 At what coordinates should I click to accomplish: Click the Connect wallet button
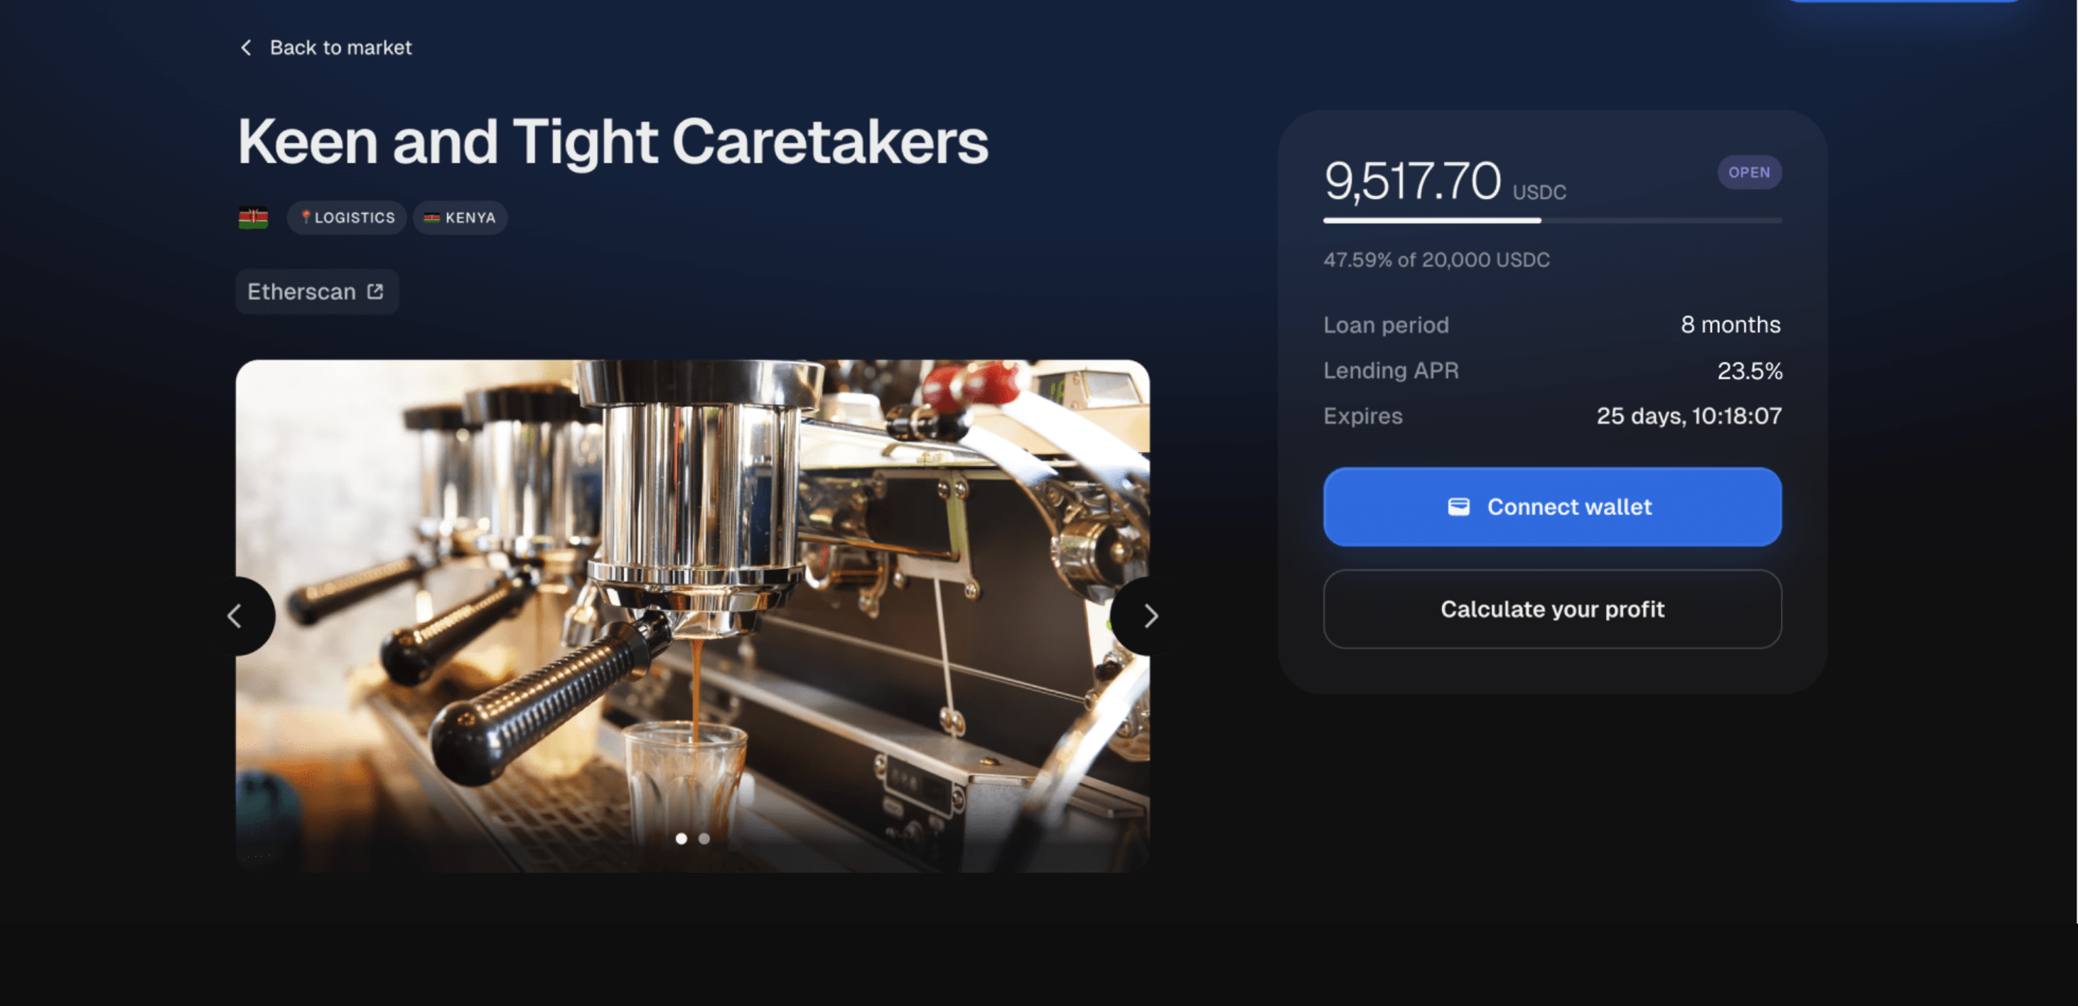point(1552,507)
